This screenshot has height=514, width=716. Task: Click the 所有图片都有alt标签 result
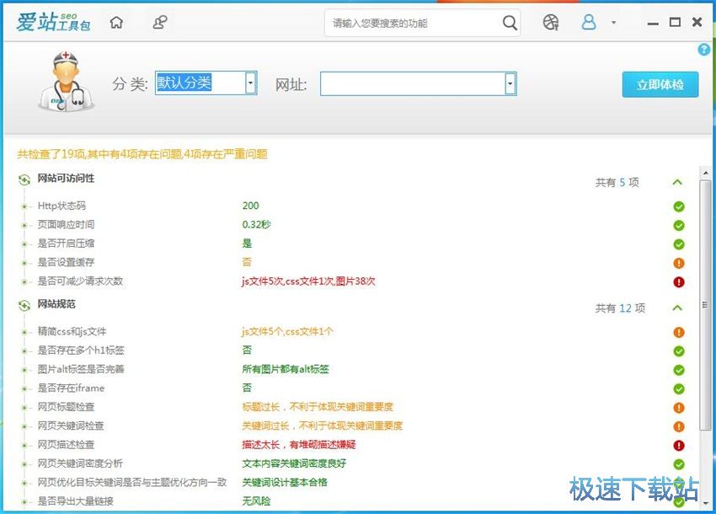286,369
